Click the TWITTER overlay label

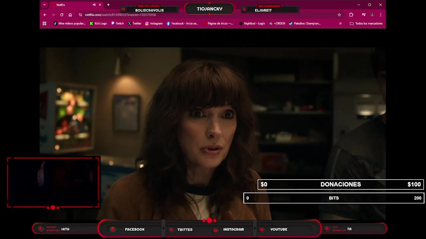click(185, 229)
